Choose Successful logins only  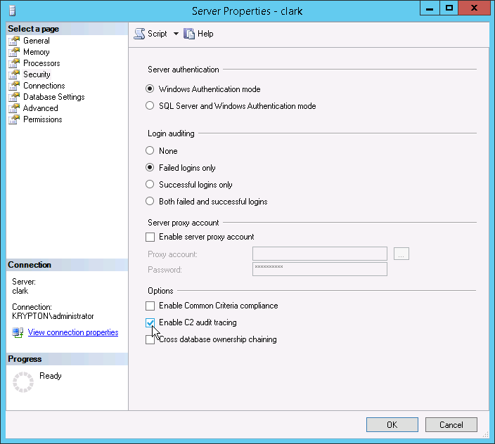coord(150,185)
